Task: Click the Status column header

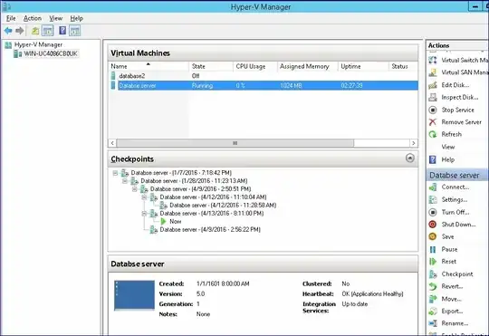Action: click(x=404, y=66)
